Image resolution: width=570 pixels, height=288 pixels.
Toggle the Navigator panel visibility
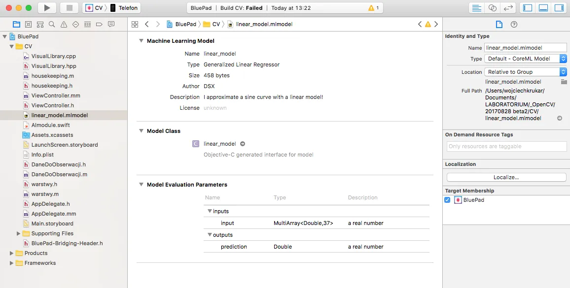[x=528, y=8]
